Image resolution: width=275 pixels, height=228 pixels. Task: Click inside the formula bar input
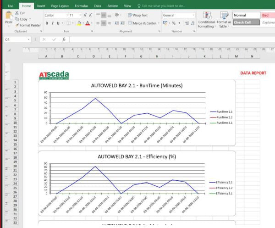click(172, 39)
